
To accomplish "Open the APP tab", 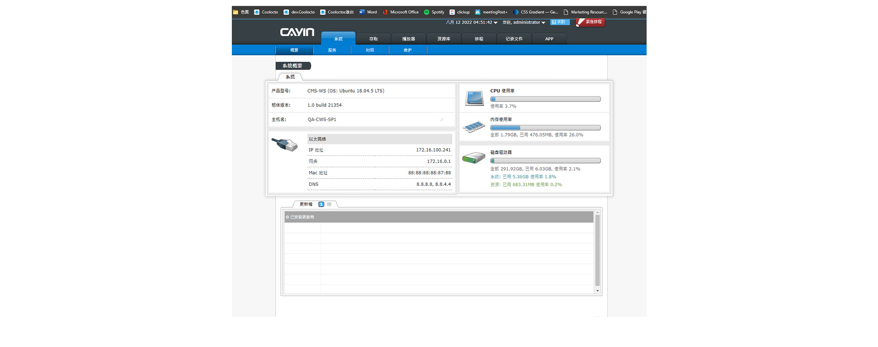I will [x=549, y=39].
